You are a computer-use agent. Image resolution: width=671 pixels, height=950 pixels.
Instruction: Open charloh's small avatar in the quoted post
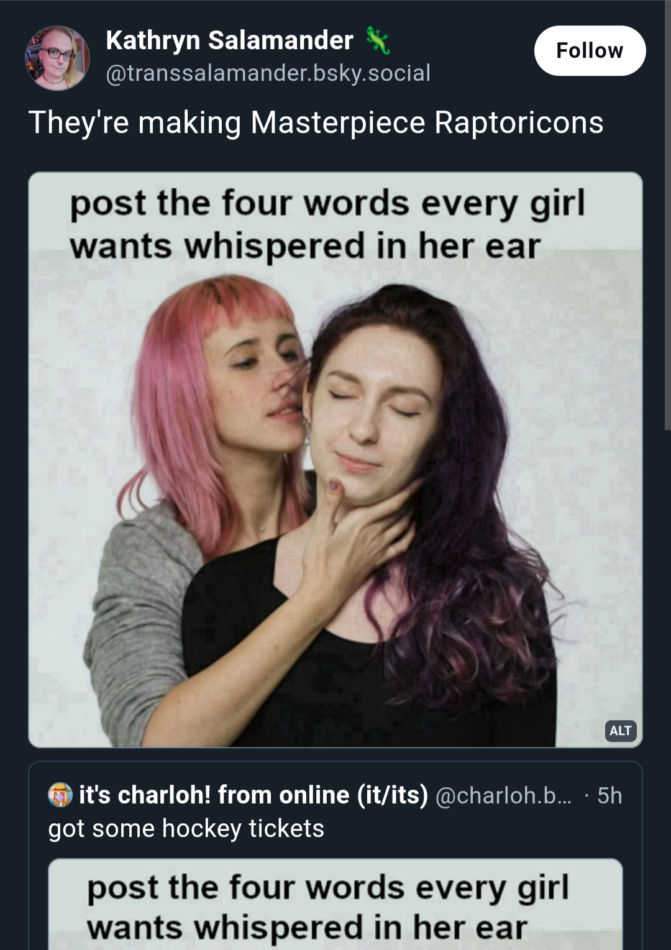[60, 795]
